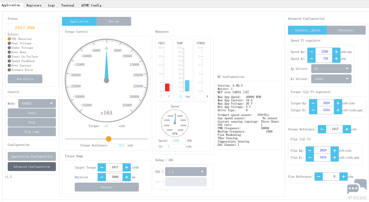
Task: Switch to the Registers tab
Action: point(34,5)
